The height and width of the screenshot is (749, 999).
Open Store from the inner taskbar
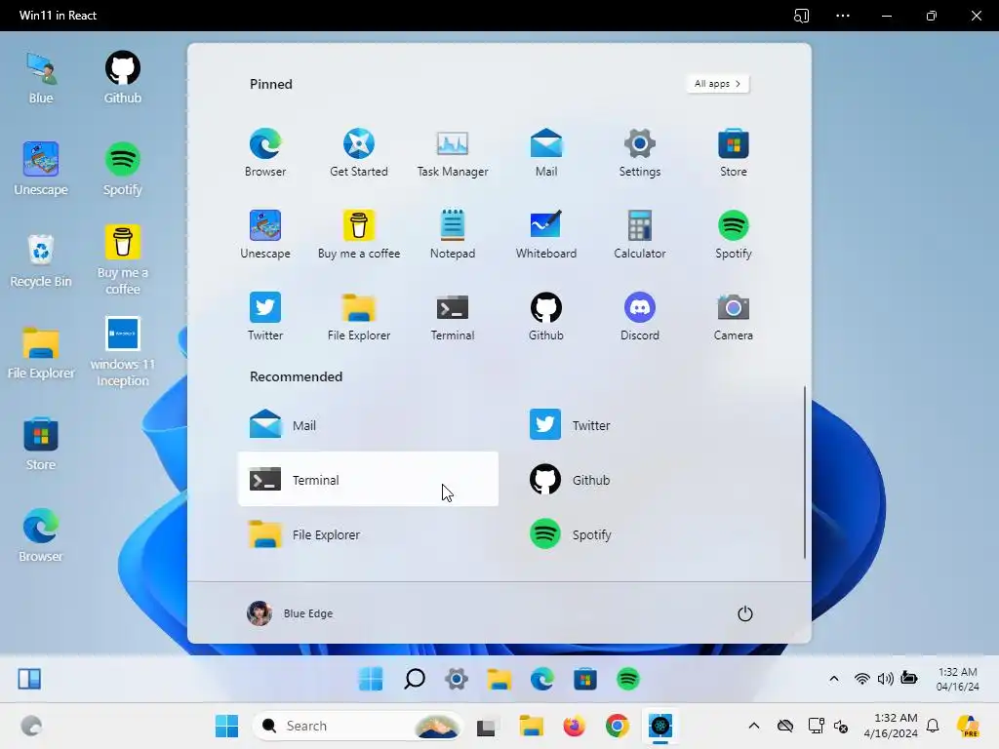(585, 679)
